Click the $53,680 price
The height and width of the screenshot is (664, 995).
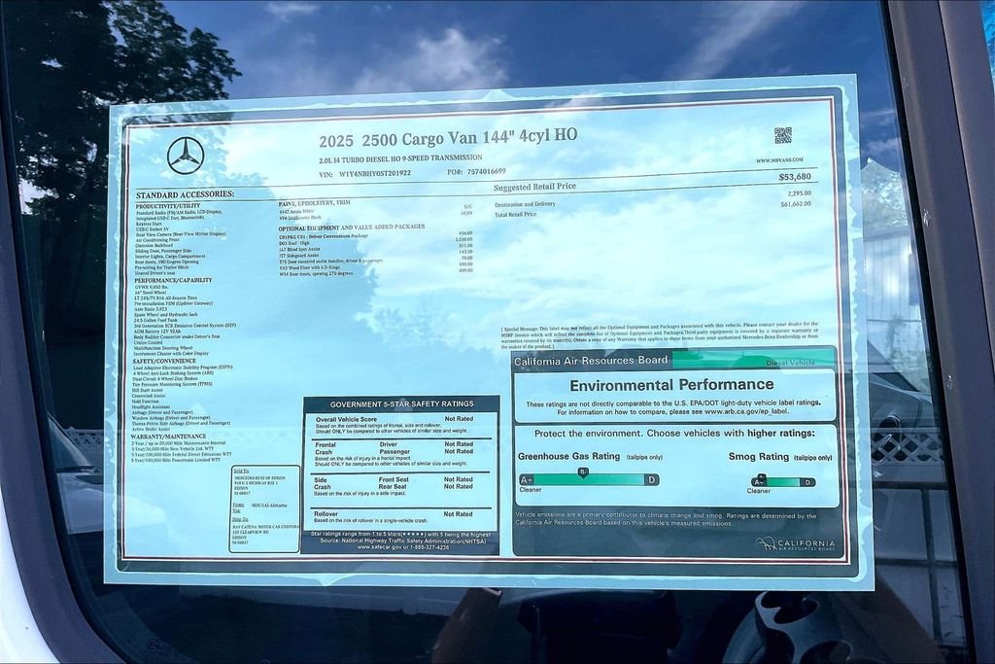click(795, 177)
